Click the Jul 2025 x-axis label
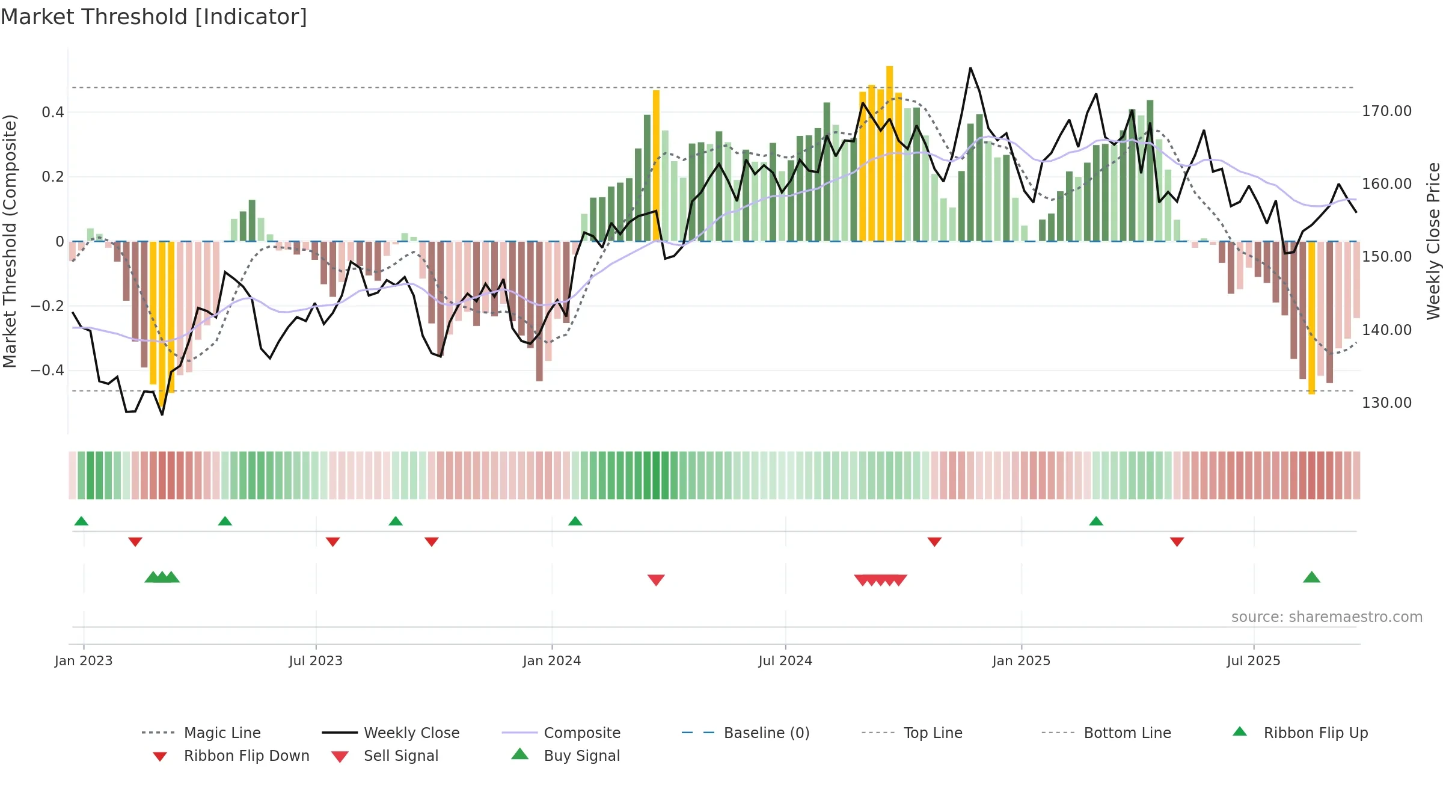Image resolution: width=1443 pixels, height=812 pixels. [1254, 661]
